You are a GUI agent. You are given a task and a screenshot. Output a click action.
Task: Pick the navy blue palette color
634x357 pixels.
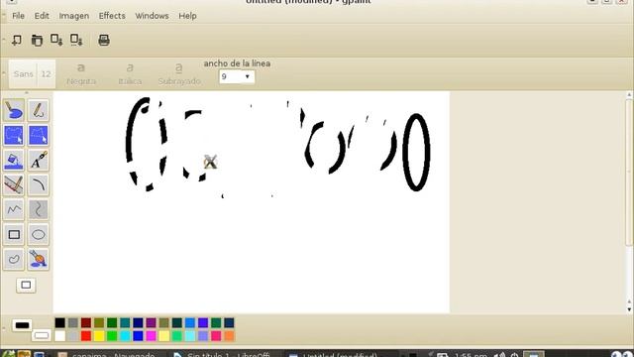(138, 322)
